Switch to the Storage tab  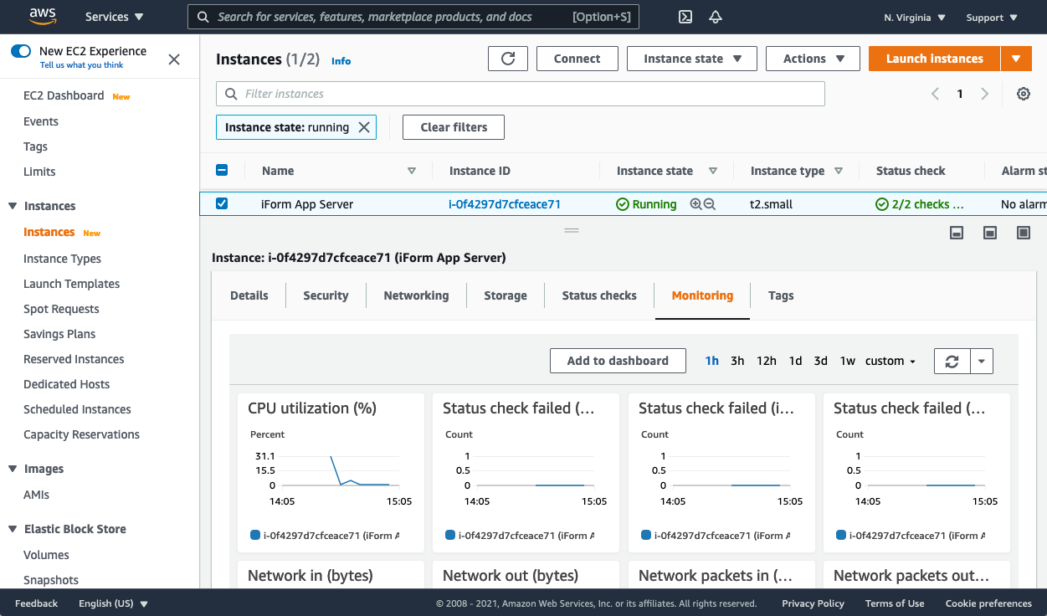click(x=506, y=295)
